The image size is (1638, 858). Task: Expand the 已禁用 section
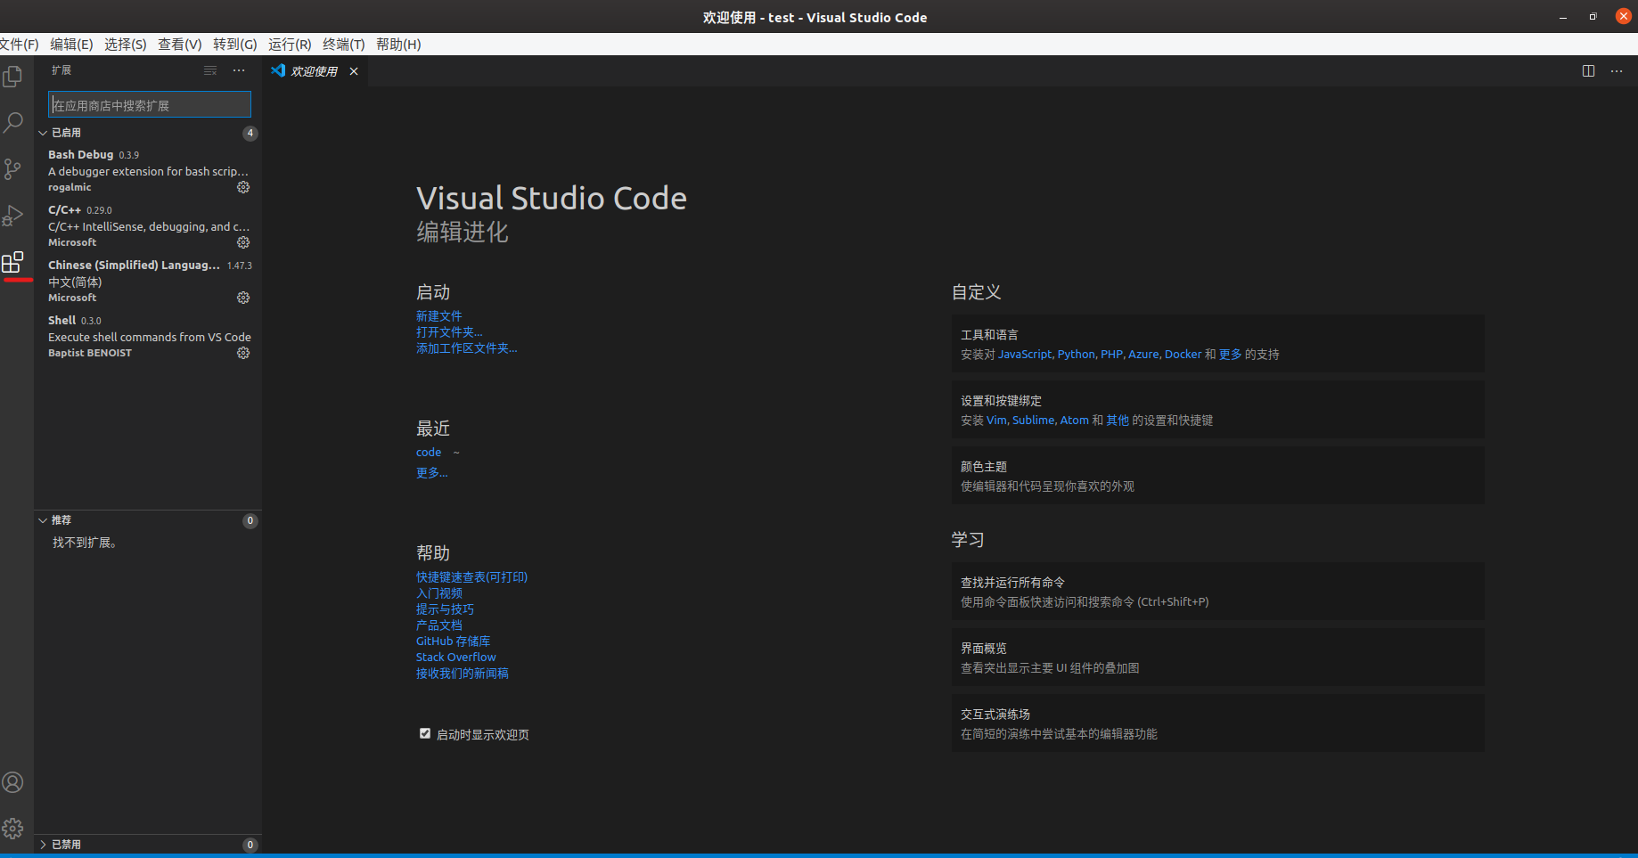(43, 844)
